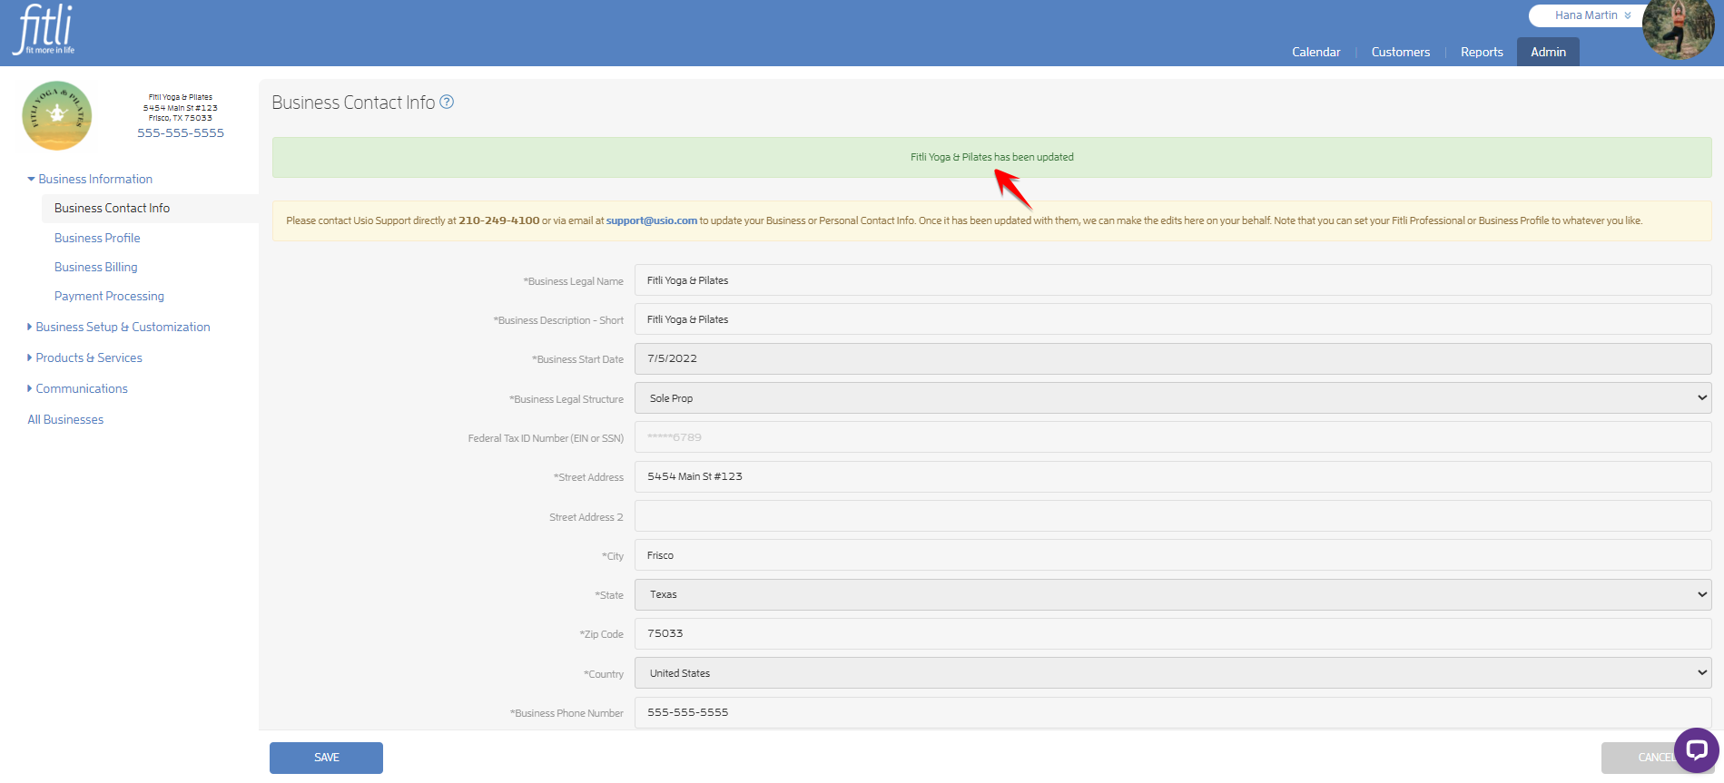This screenshot has height=783, width=1724.
Task: Click the Business Start Date field
Action: (x=1173, y=358)
